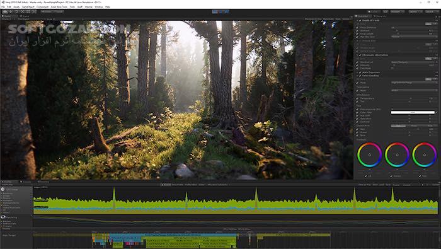Select the Scale tool in toolbar
The height and width of the screenshot is (249, 441).
click(x=23, y=12)
